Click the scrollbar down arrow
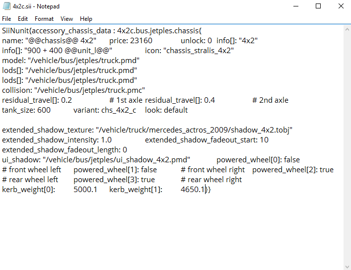Viewport: 351px width, 270px height. tap(347, 267)
